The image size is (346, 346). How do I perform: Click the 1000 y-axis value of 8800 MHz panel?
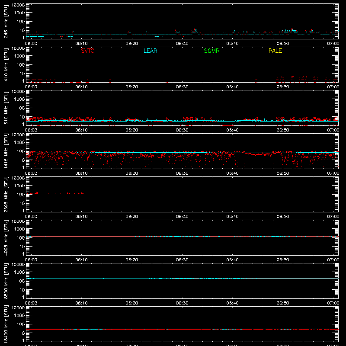(x=19, y=272)
